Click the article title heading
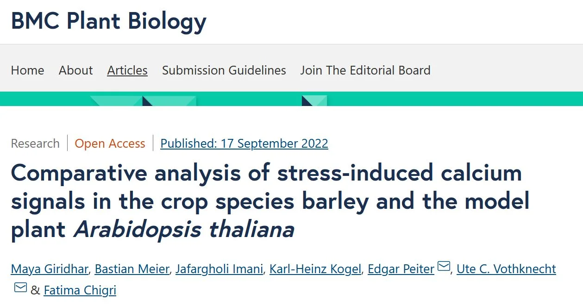Viewport: 583px width, 306px height. pyautogui.click(x=266, y=201)
